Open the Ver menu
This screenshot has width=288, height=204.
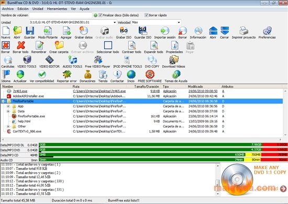click(x=73, y=9)
